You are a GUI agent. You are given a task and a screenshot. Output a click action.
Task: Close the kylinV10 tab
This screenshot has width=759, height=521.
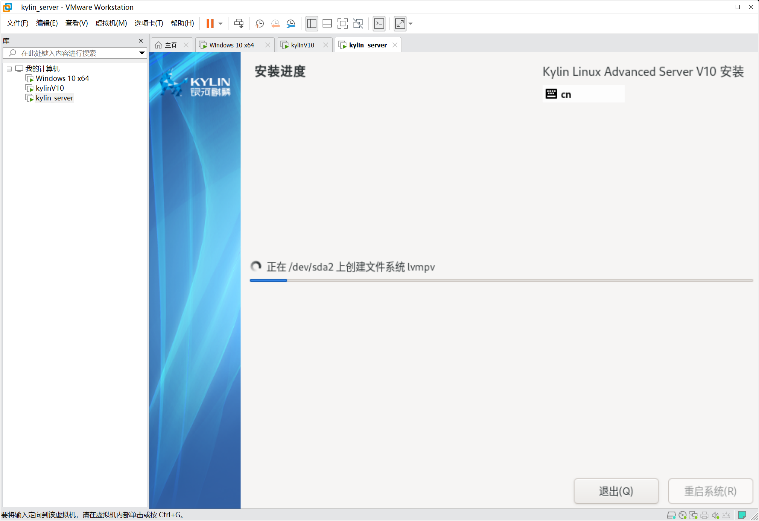point(326,45)
